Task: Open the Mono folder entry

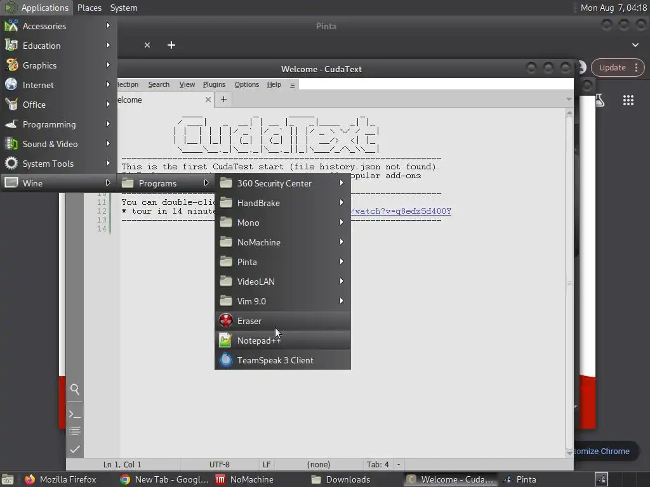Action: (x=282, y=223)
